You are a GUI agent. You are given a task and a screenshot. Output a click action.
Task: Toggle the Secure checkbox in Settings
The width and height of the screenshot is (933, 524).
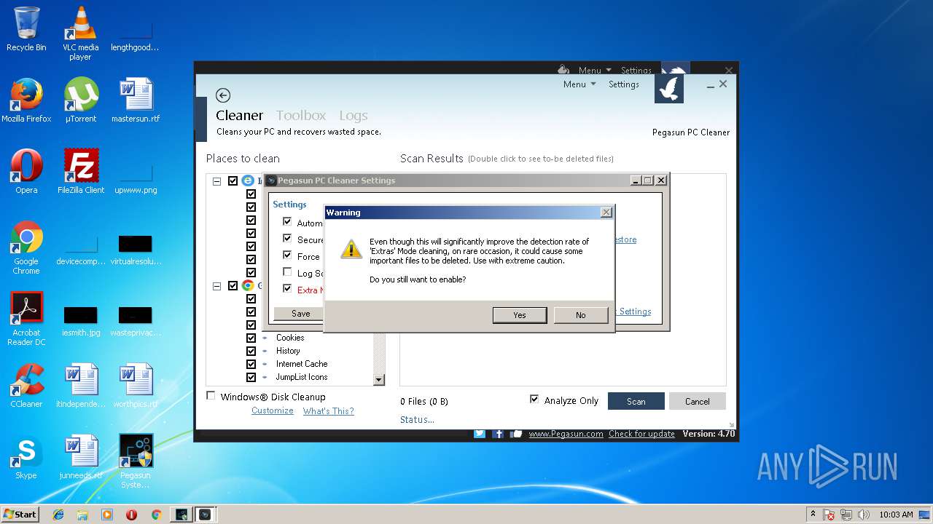pos(287,239)
